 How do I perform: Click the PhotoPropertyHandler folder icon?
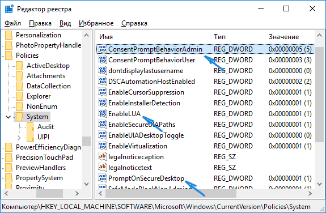(9, 45)
